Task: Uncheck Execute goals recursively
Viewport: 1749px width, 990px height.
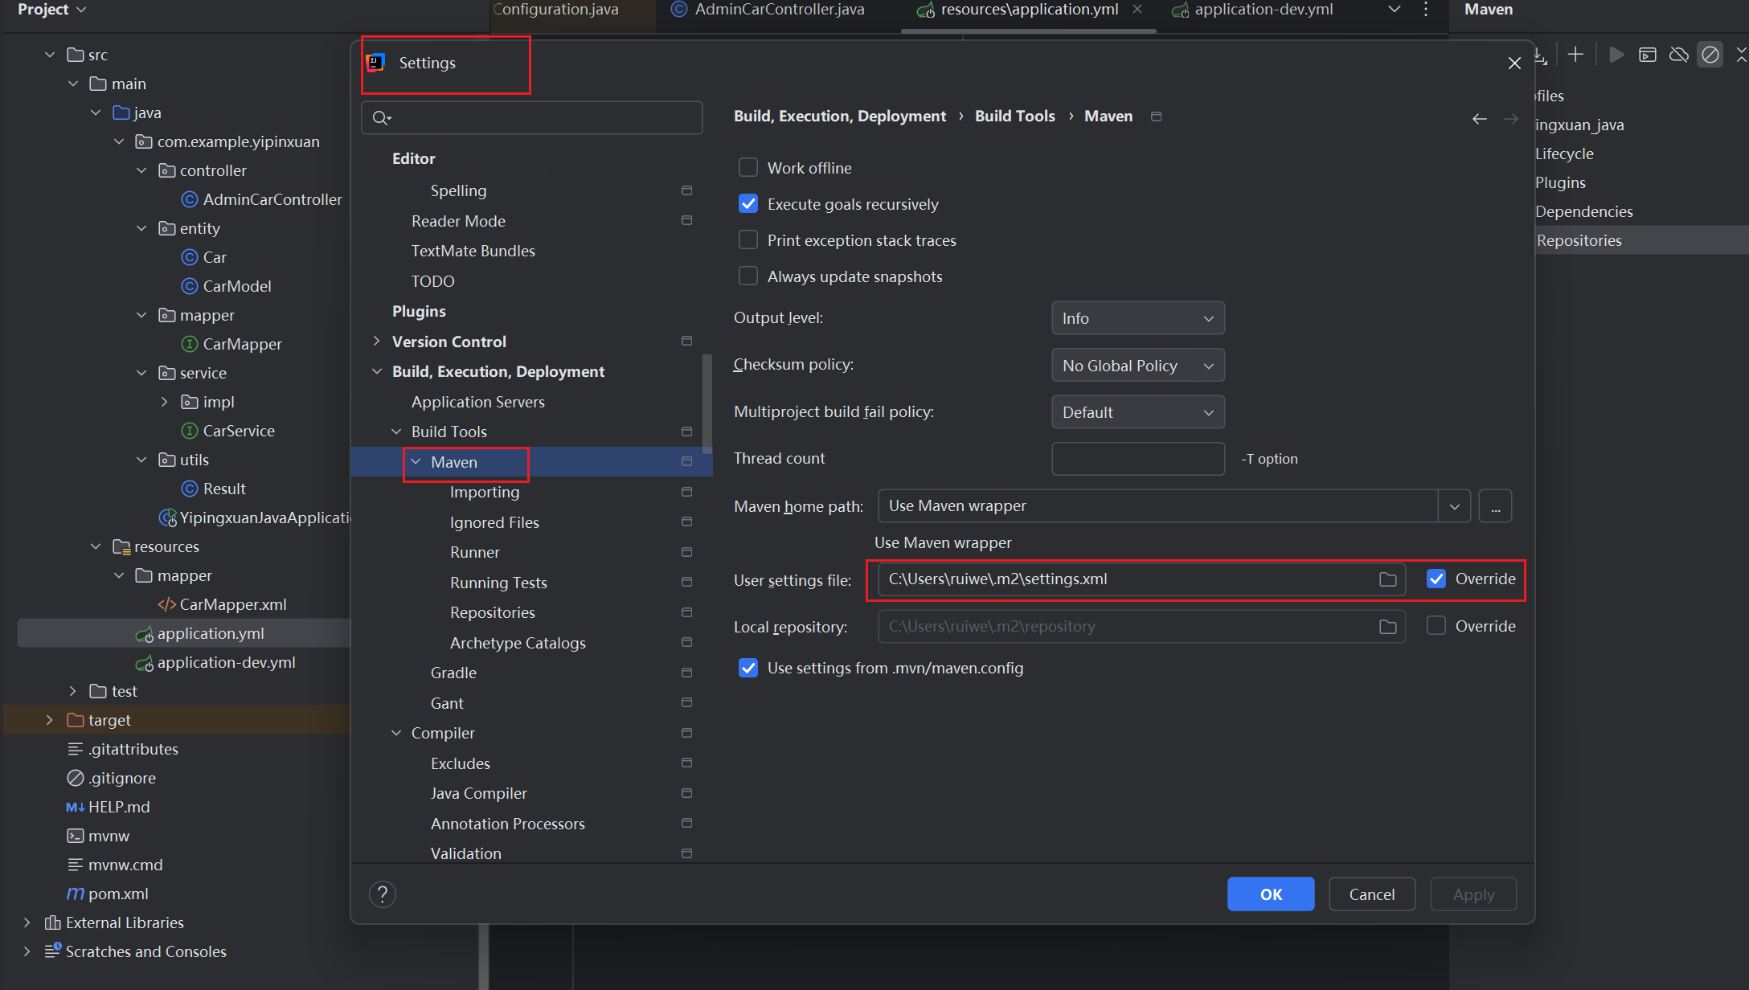Action: point(748,204)
